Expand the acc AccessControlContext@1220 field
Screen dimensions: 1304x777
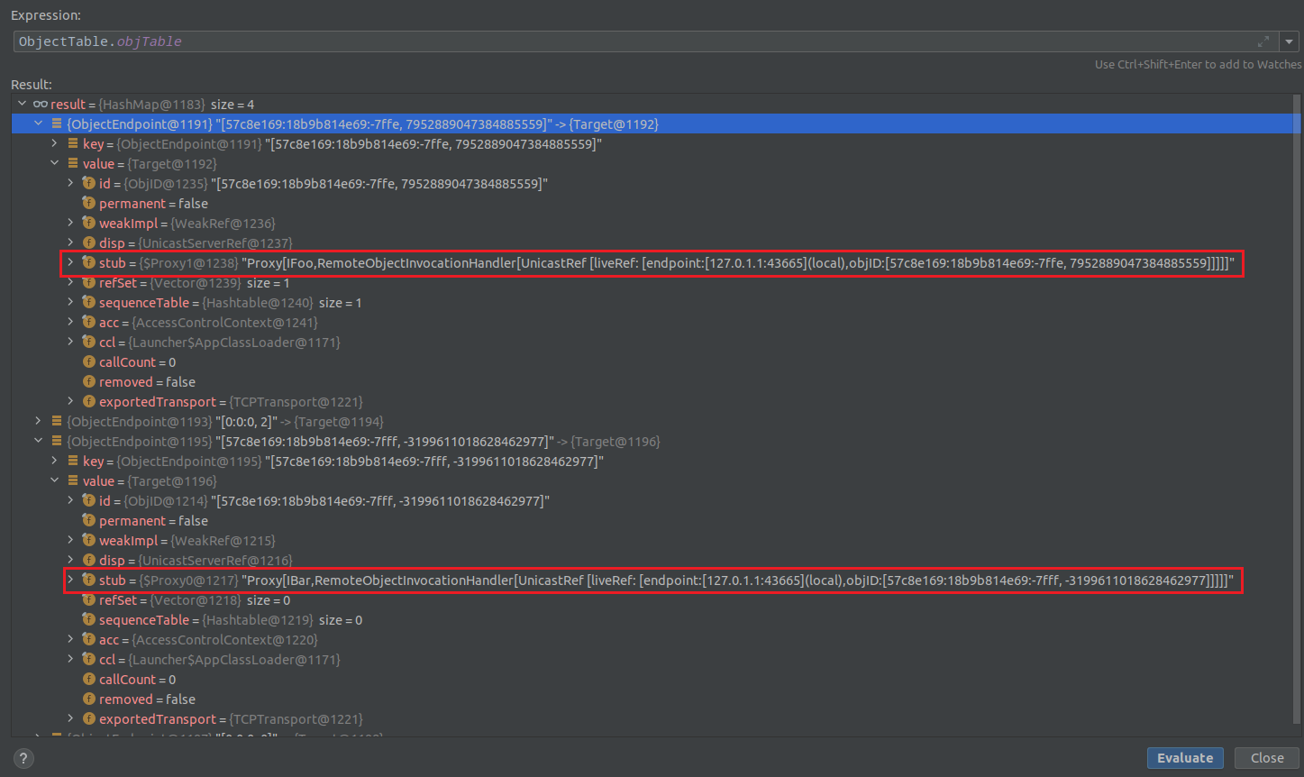pyautogui.click(x=70, y=640)
